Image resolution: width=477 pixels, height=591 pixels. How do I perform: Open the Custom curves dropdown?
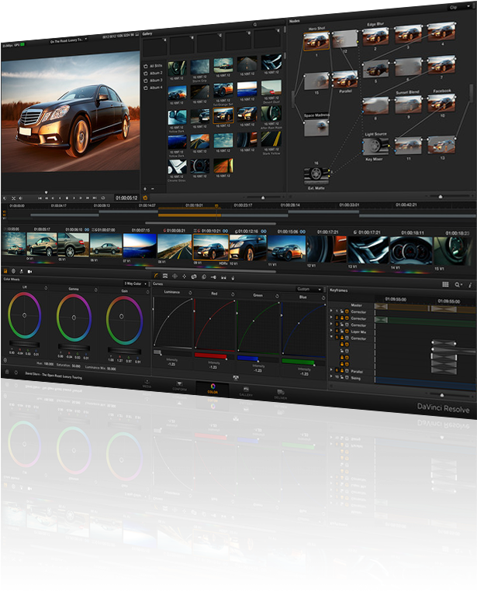click(309, 289)
